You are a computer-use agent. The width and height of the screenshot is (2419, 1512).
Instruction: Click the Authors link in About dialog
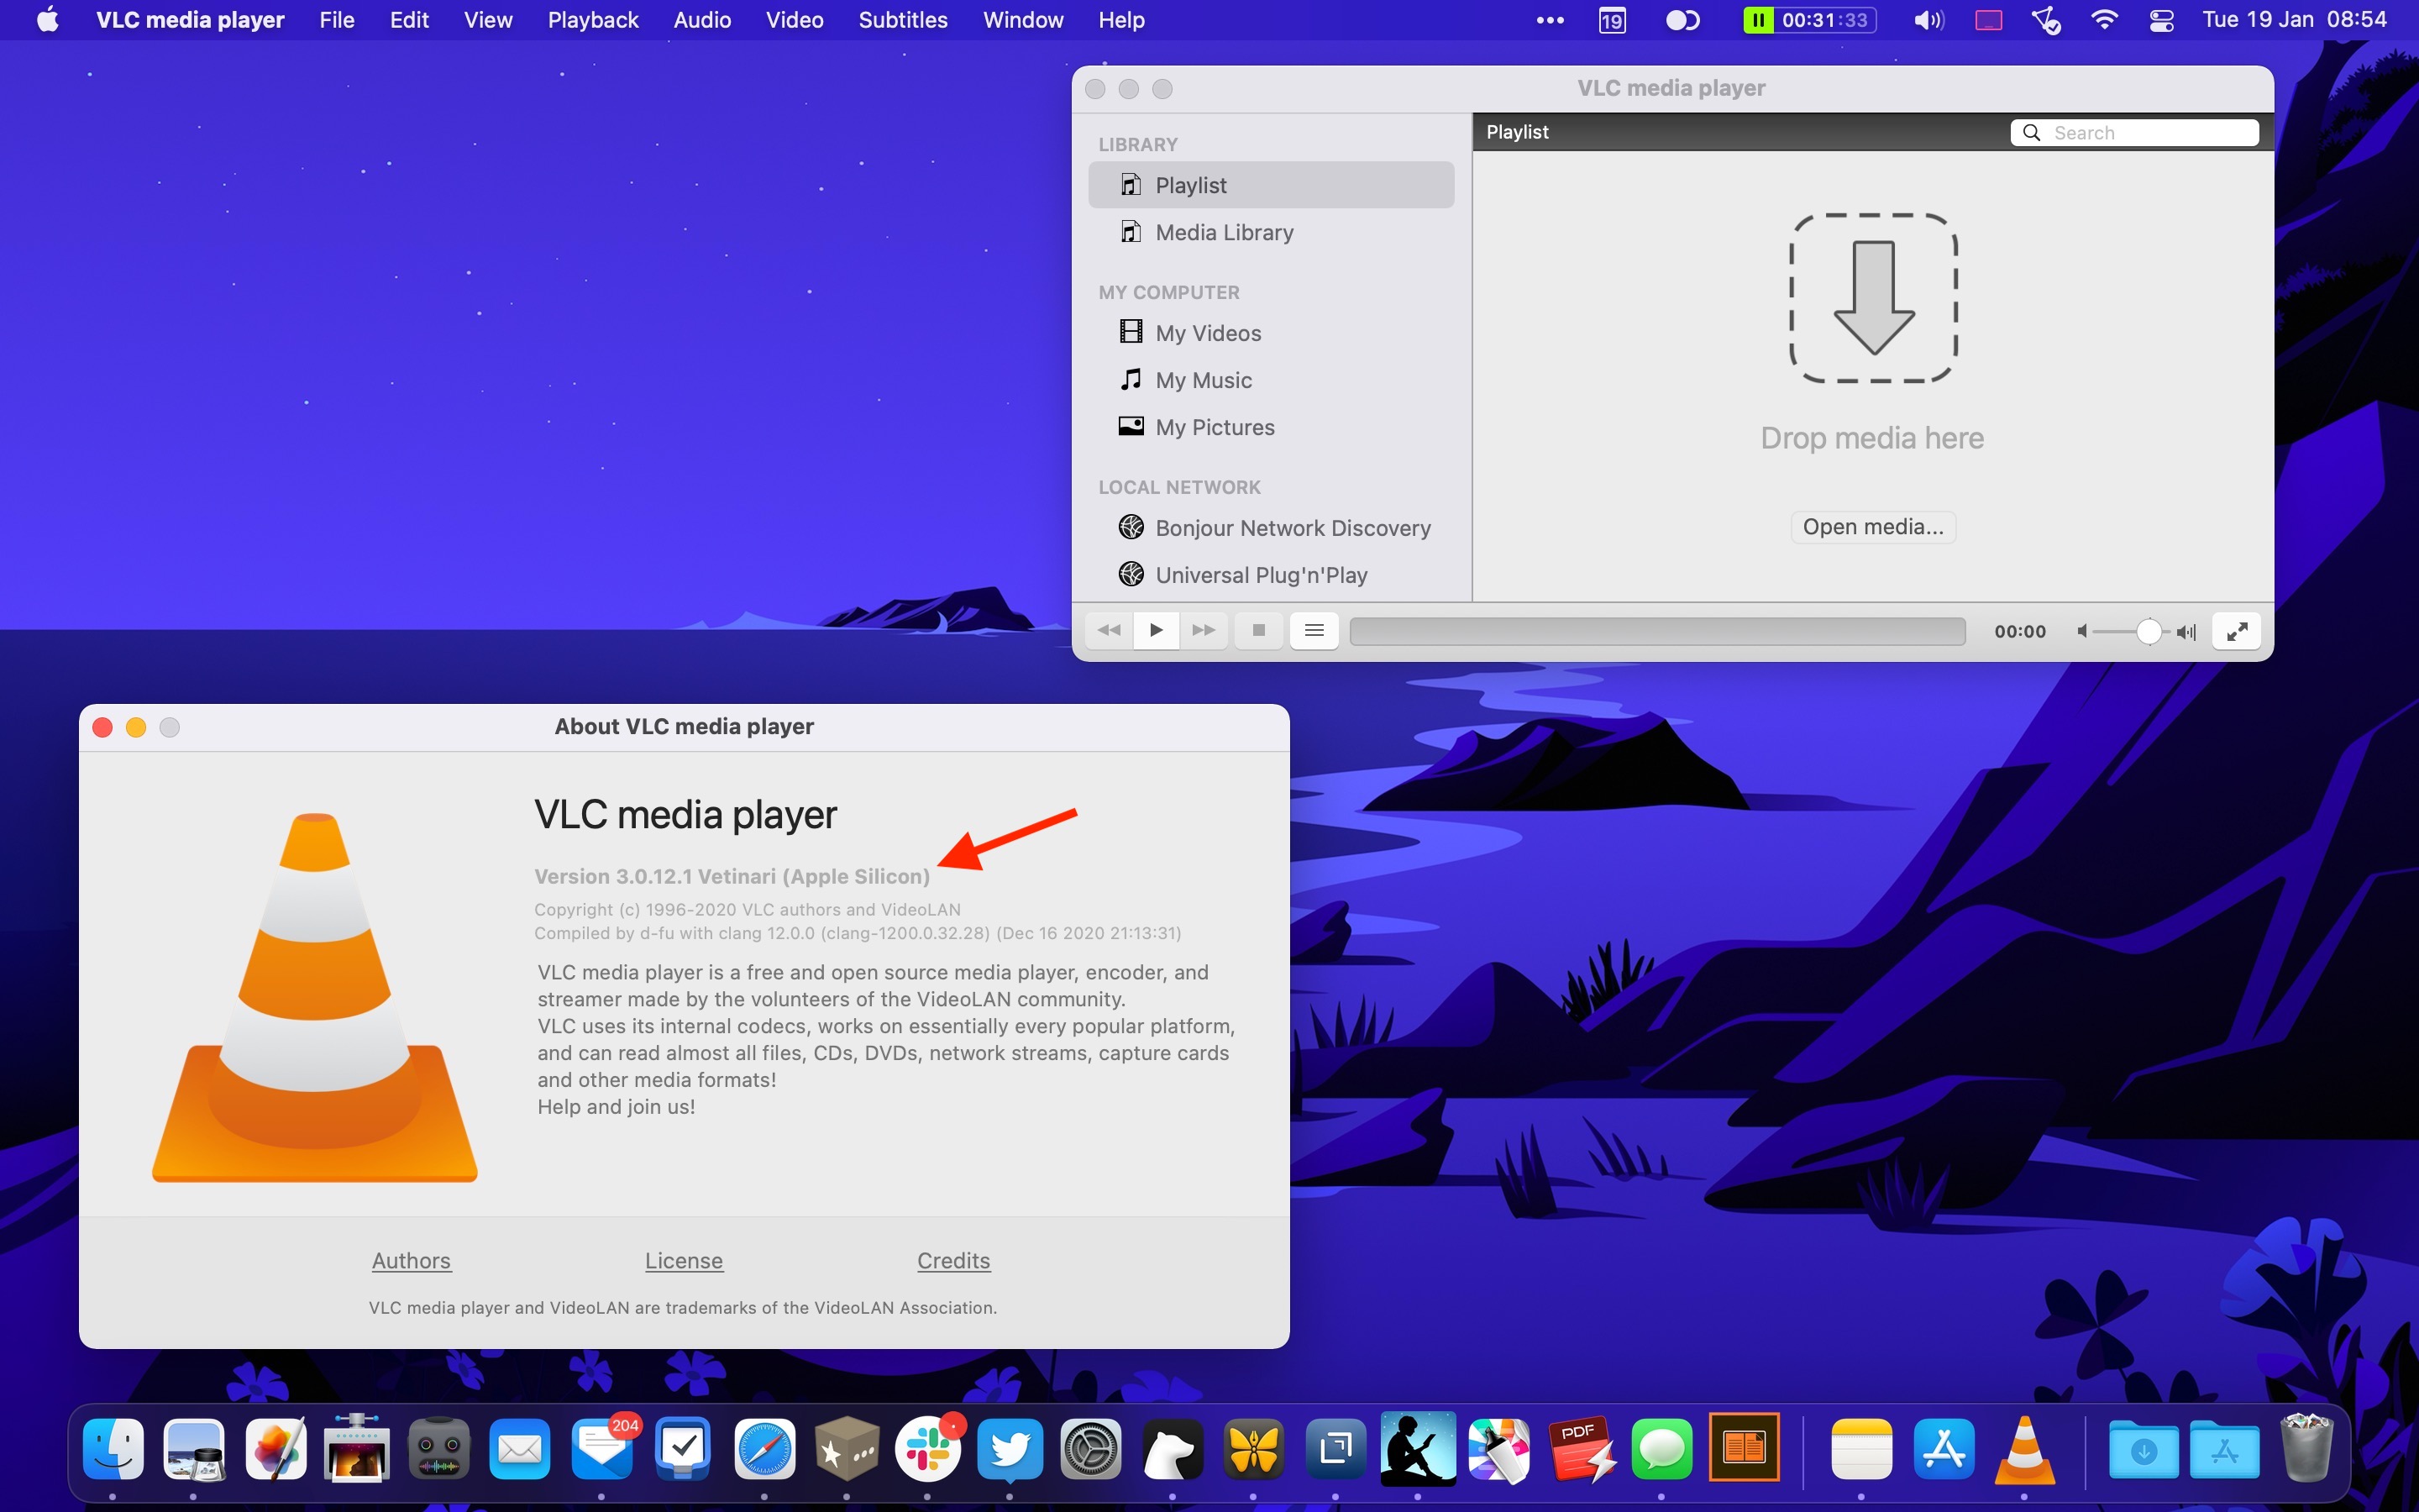(x=409, y=1257)
